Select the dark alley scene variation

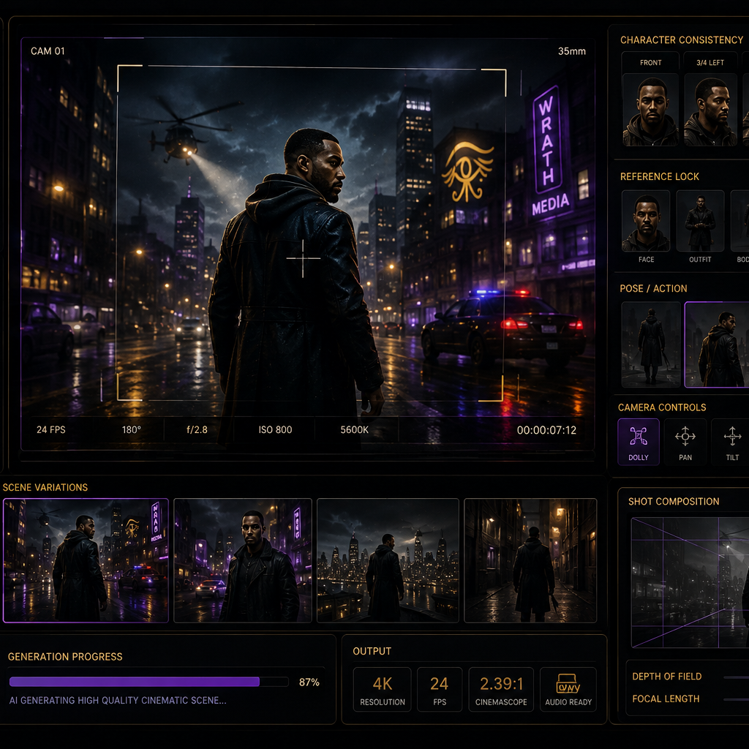[x=530, y=560]
